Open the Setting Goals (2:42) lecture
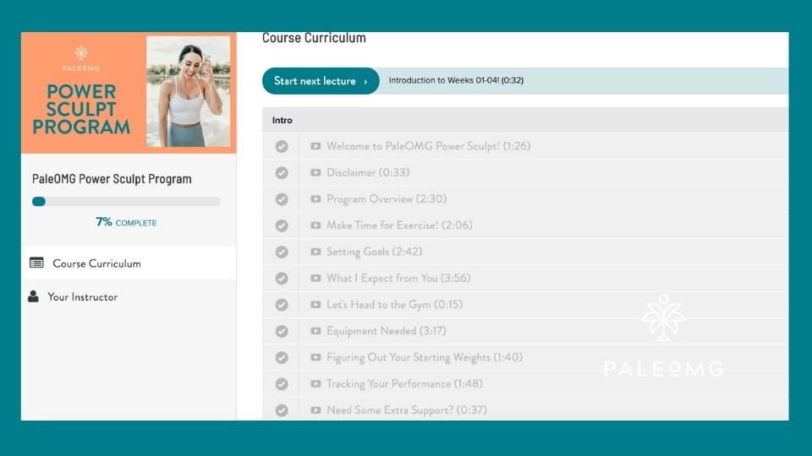This screenshot has height=456, width=812. tap(375, 252)
